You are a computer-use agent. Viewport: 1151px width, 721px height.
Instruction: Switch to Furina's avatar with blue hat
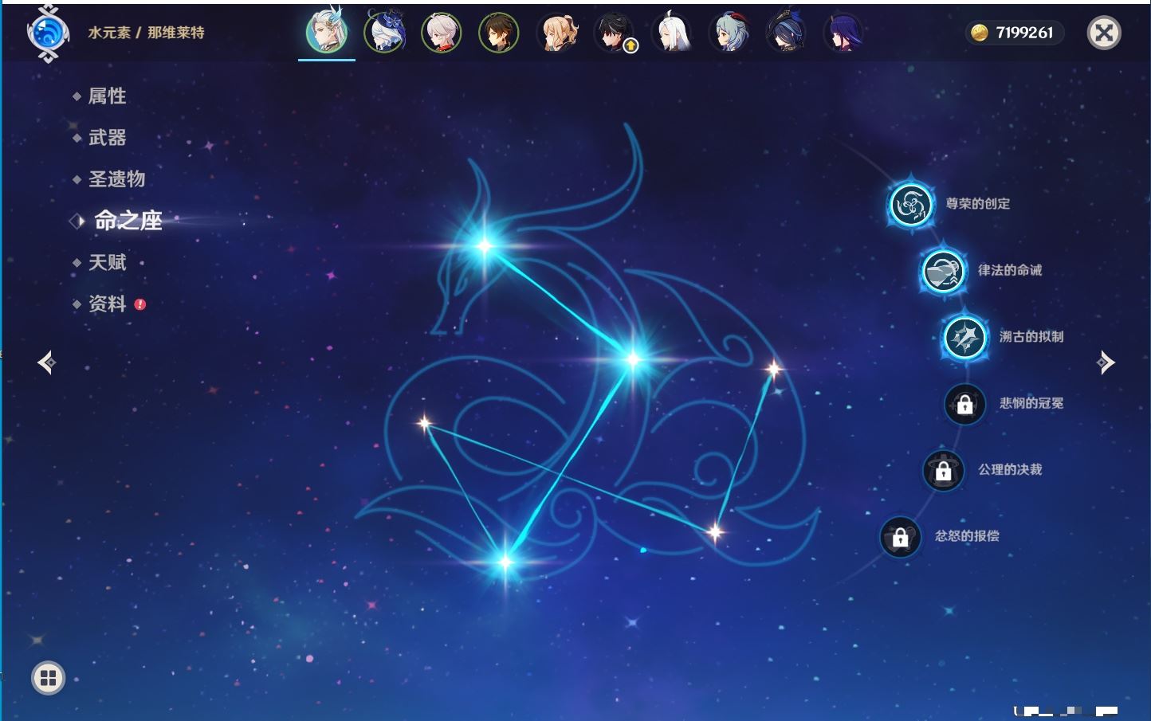pyautogui.click(x=384, y=33)
